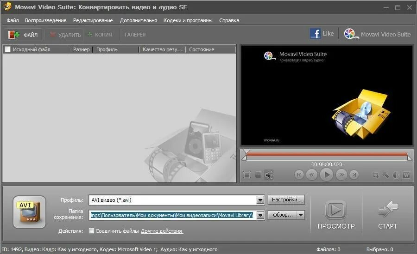Open the Дополнительно menu

tap(138, 20)
